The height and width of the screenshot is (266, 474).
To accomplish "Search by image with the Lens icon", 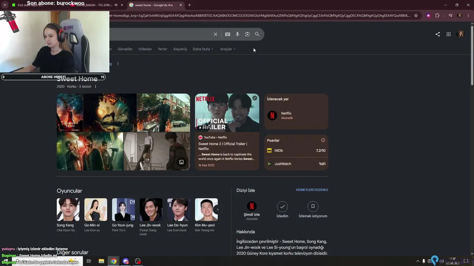I will (x=247, y=34).
